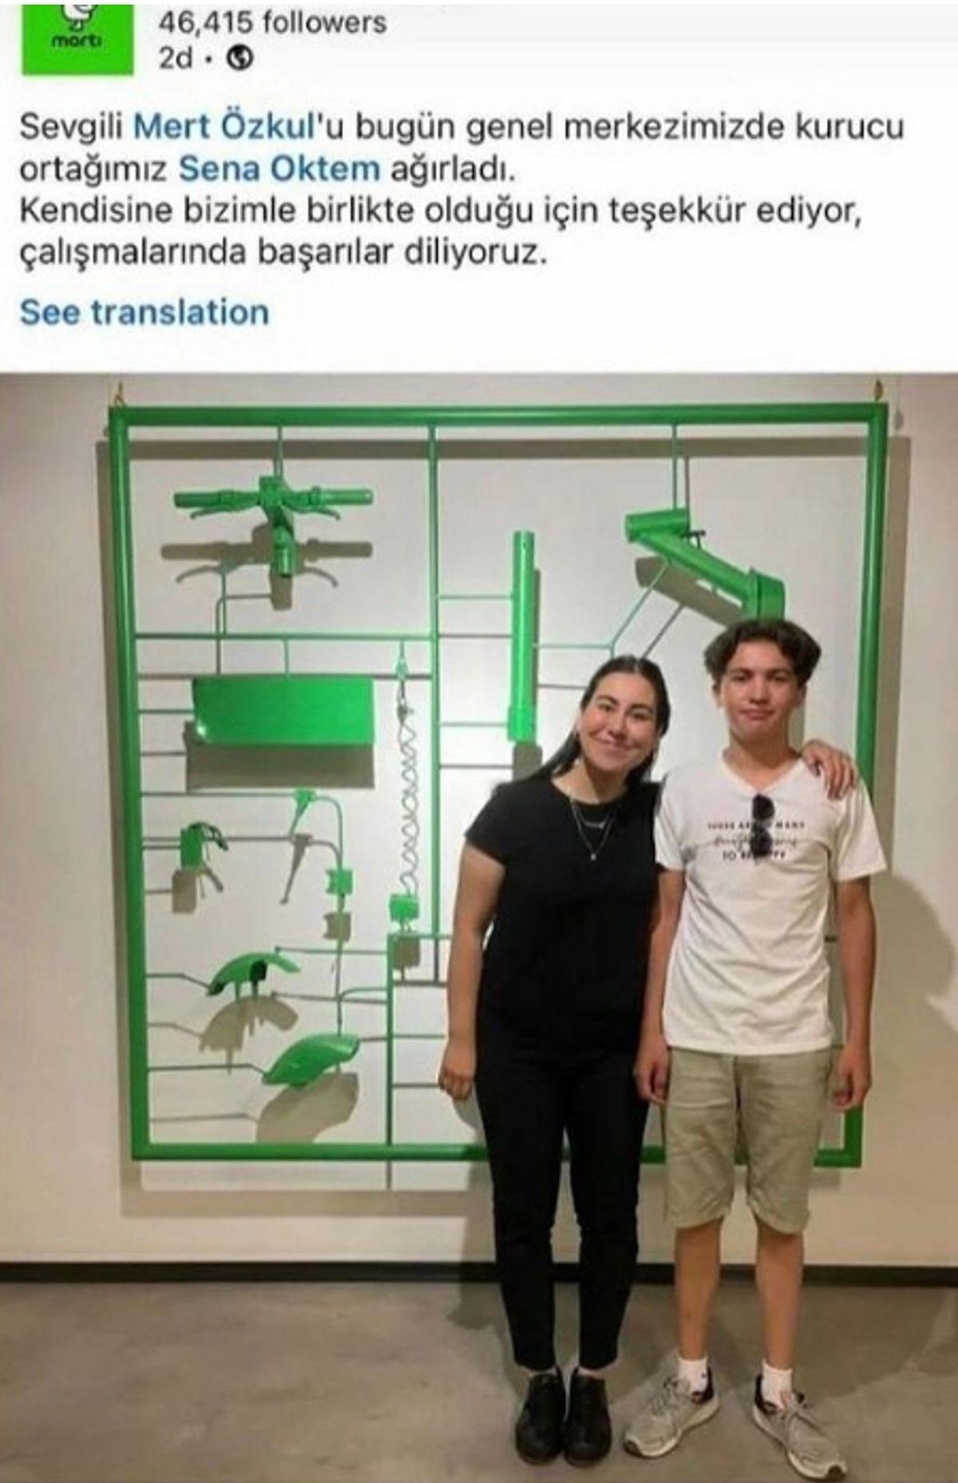Open the post photo in full view
This screenshot has height=1483, width=958.
pos(479,927)
